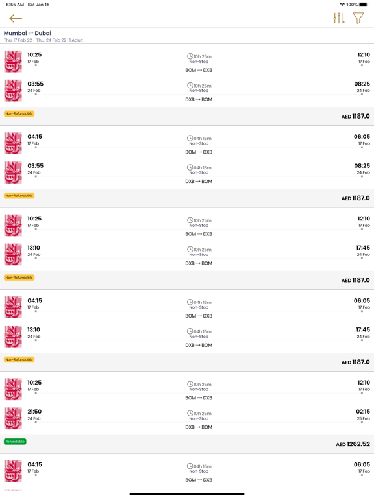Viewport: 374px width, 498px height.
Task: Tap the clock icon beside first 10h 25m
Action: tap(190, 56)
